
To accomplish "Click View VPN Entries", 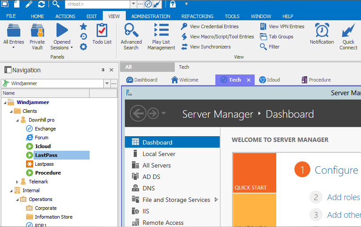I will [282, 26].
